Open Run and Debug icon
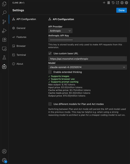Viewport: 130px width, 164px height. pyautogui.click(x=4, y=31)
